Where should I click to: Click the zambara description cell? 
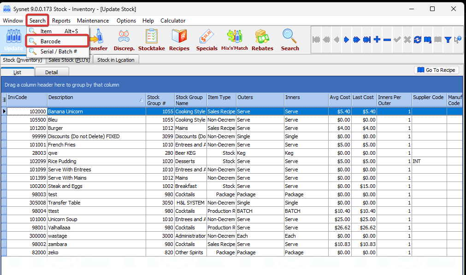pyautogui.click(x=97, y=244)
